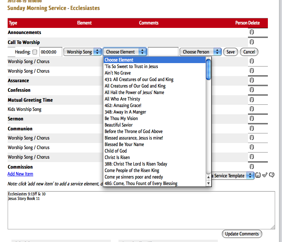Click the trash icon in the Communion row
282x242 pixels.
click(x=252, y=128)
